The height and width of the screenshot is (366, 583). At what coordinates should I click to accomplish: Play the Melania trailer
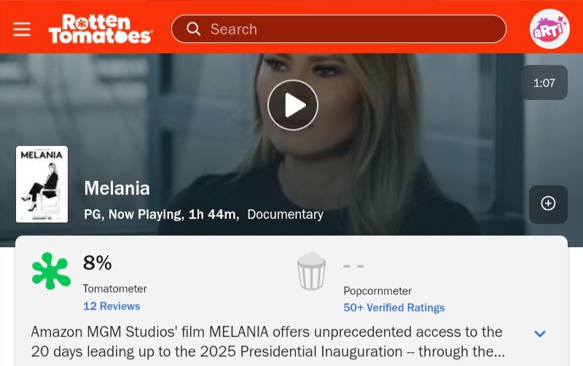click(293, 105)
